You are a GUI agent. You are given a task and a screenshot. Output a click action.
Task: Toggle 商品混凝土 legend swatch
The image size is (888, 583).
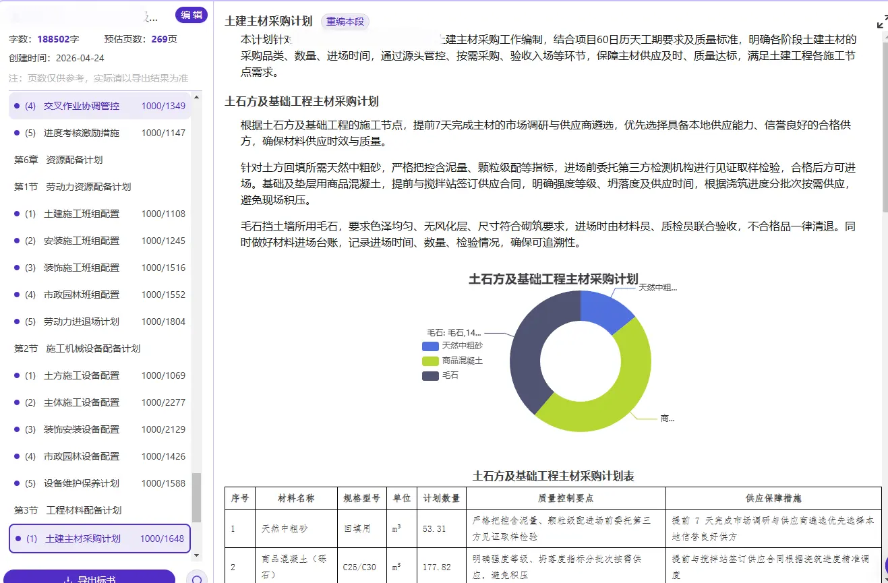[430, 361]
